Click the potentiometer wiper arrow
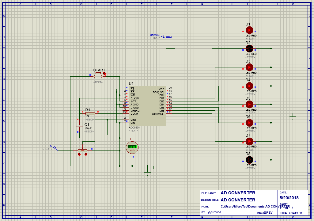The height and width of the screenshot is (221, 314). coord(82,149)
